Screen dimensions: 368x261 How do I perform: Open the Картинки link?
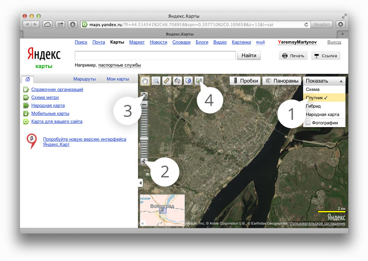(x=241, y=42)
